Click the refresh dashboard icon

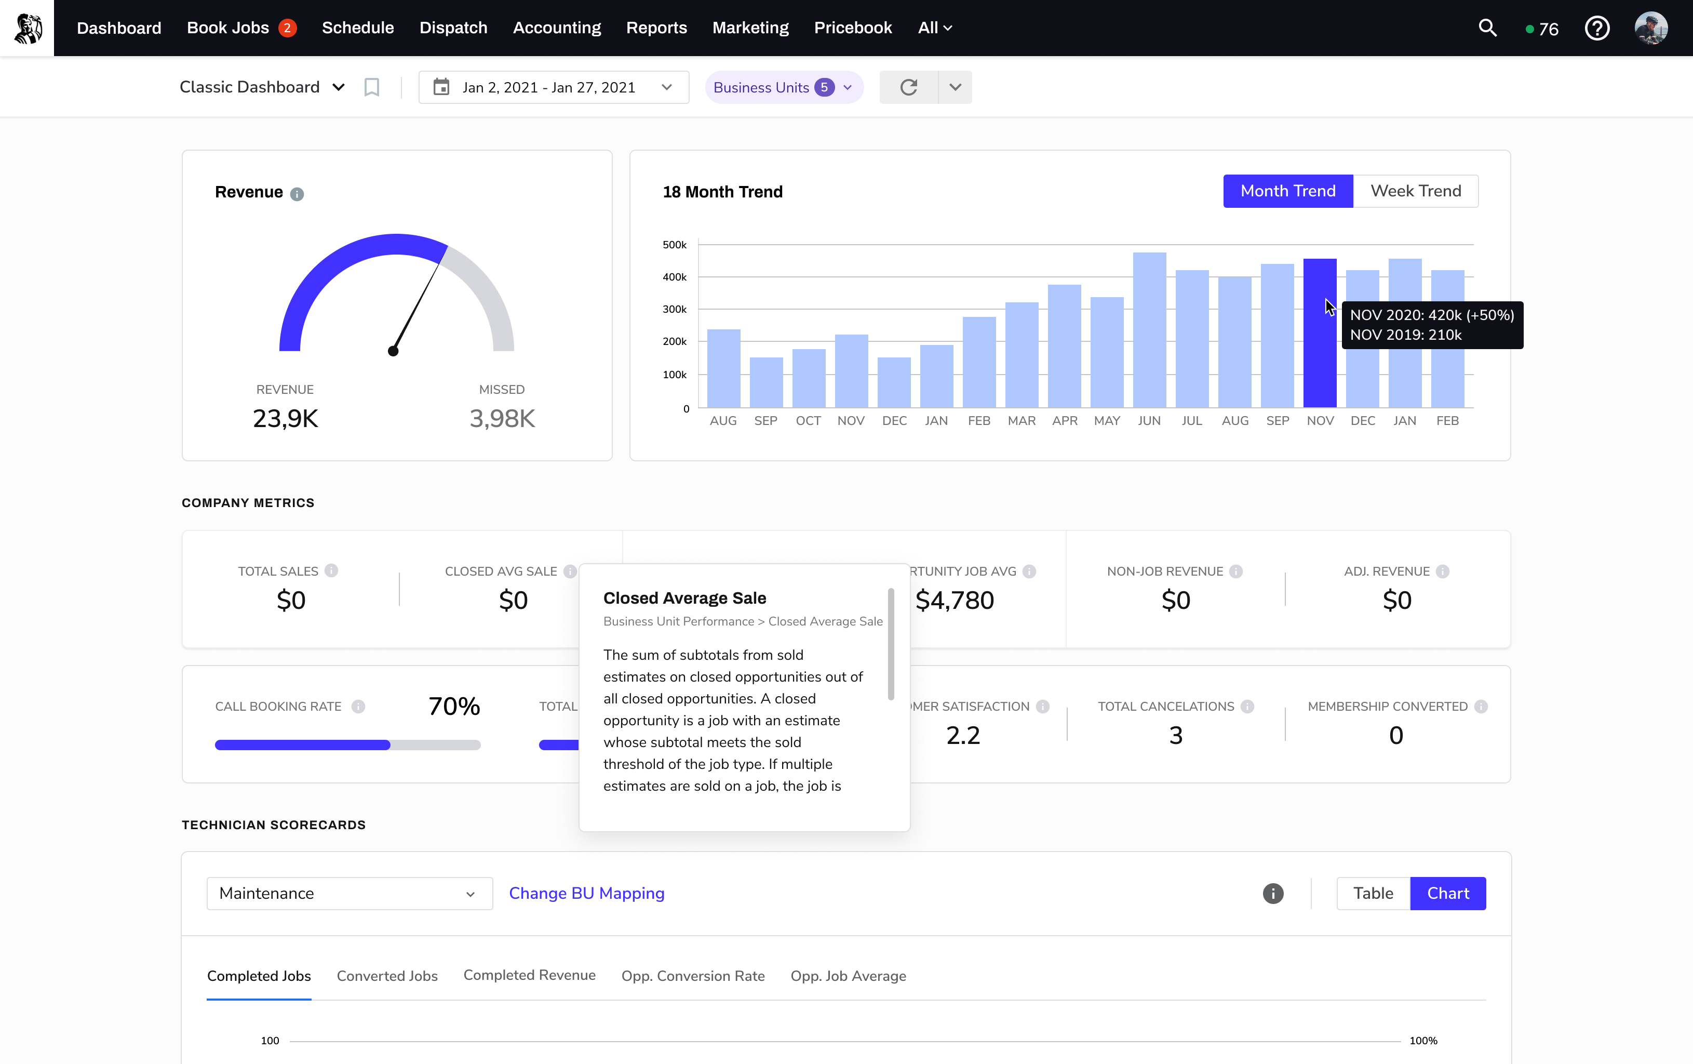click(x=908, y=87)
